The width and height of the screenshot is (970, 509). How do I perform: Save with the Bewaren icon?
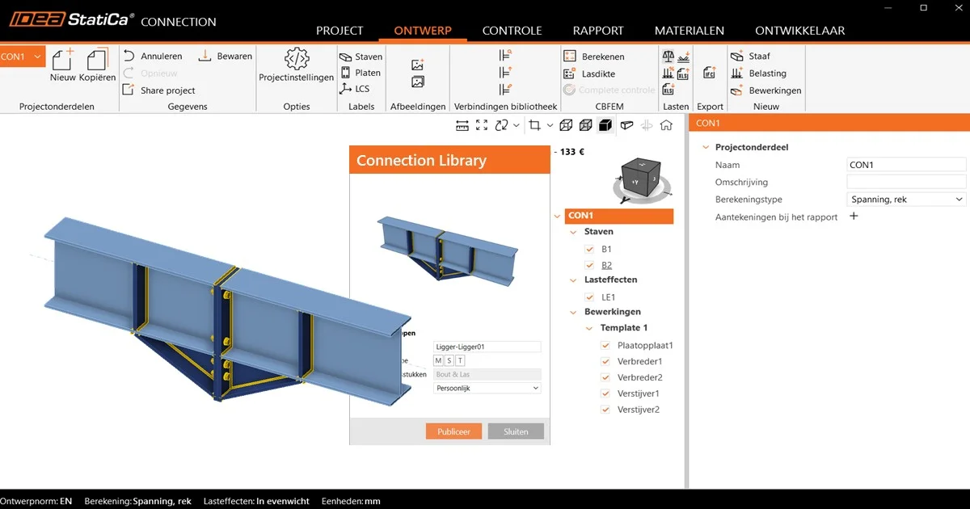205,56
